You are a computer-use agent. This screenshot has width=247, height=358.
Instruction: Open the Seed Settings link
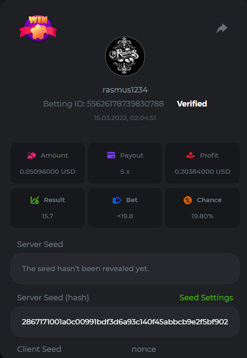point(206,297)
